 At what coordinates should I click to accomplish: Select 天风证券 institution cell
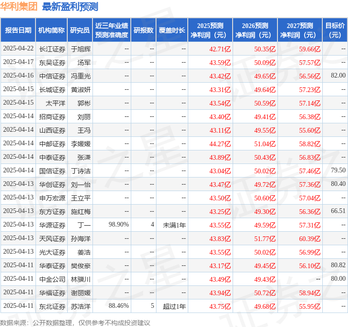click(x=52, y=239)
